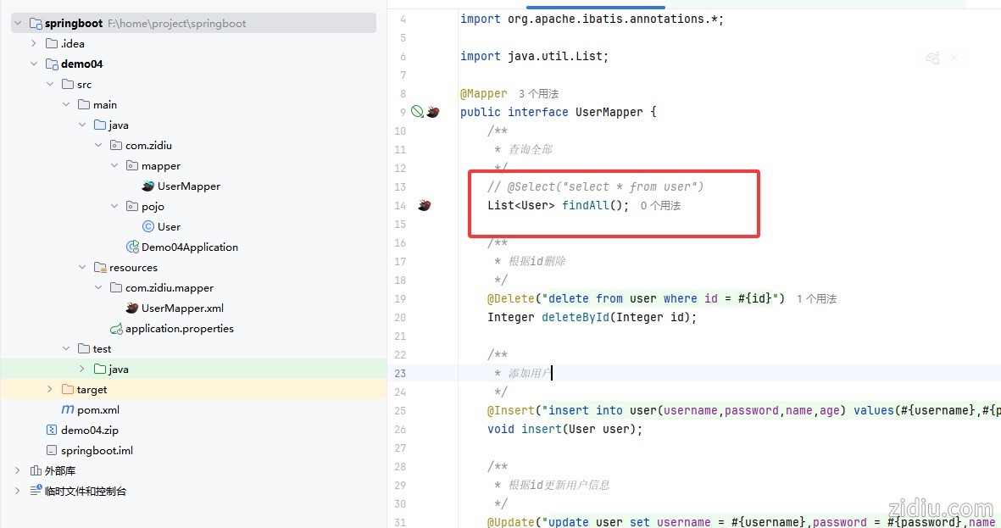Close the floating editor hint widget
Image resolution: width=1001 pixels, height=528 pixels.
(x=954, y=58)
